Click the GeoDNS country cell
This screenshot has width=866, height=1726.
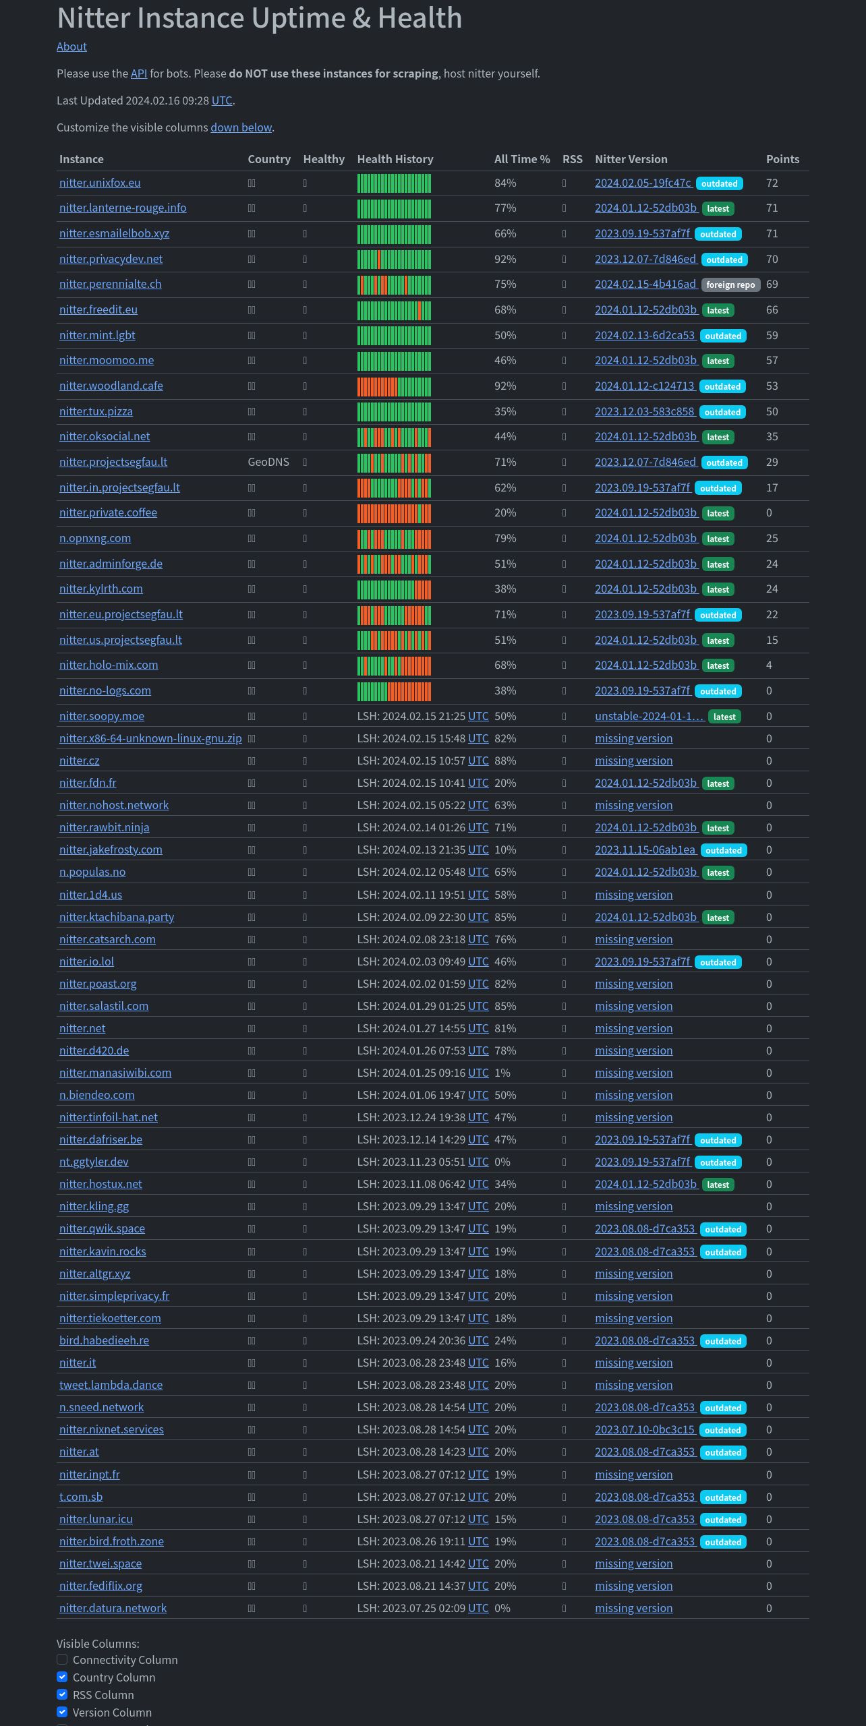[268, 462]
